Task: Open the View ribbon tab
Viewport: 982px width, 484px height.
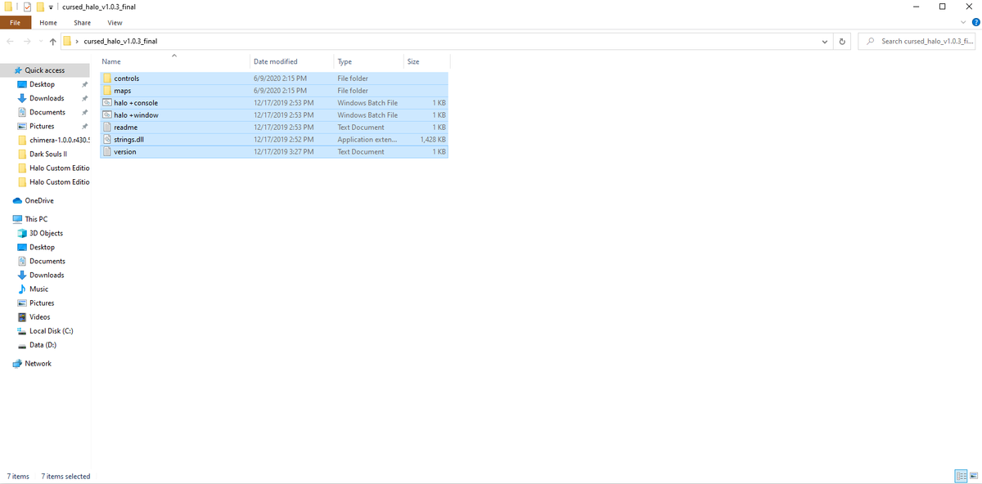Action: click(115, 22)
